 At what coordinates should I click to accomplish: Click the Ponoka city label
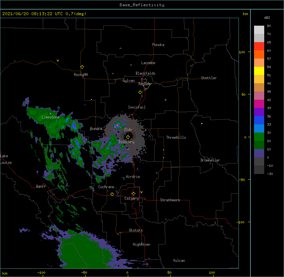[x=158, y=45]
